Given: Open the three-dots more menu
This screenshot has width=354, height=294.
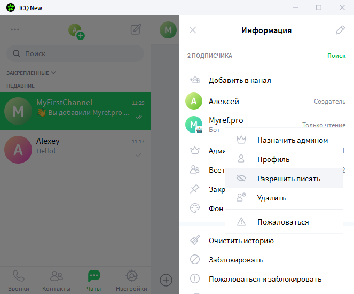Looking at the screenshot, I should [15, 29].
